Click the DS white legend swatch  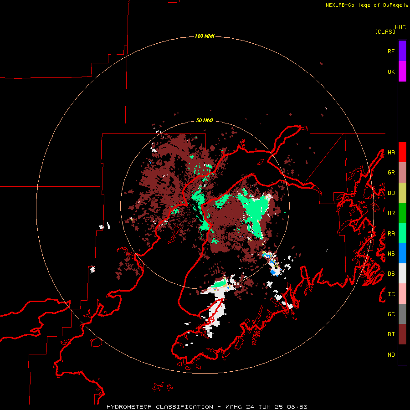[x=402, y=273]
